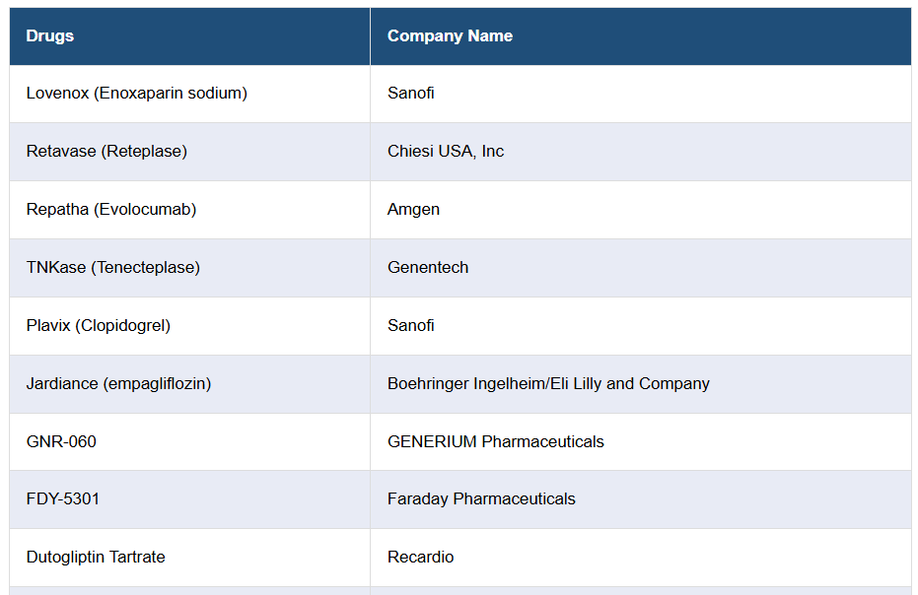The height and width of the screenshot is (595, 918).
Task: Select the GNR-060 drug entry
Action: tap(61, 441)
